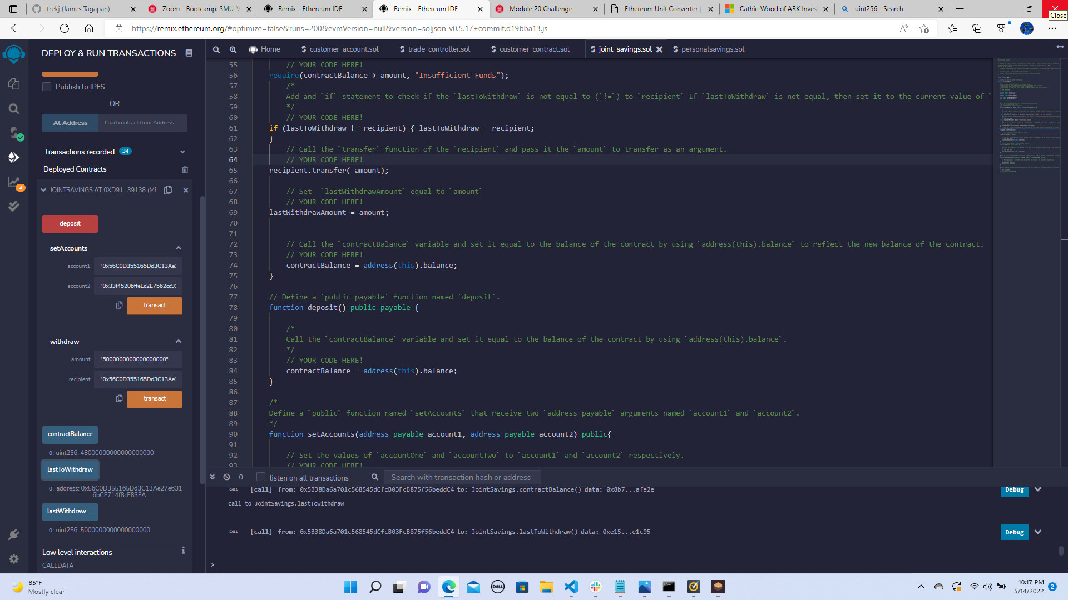Call the contractBalance function

point(70,434)
